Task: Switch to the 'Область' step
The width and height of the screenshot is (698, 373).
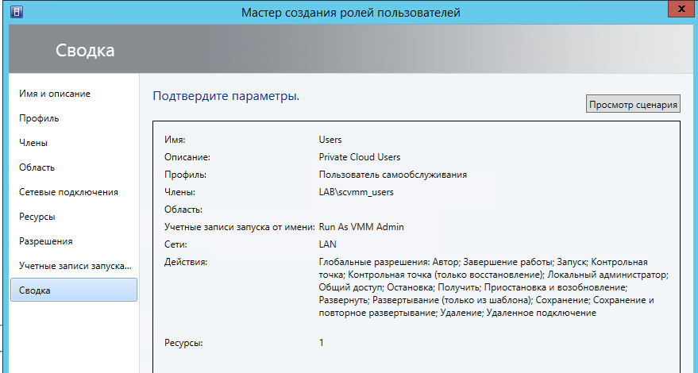Action: click(x=37, y=167)
